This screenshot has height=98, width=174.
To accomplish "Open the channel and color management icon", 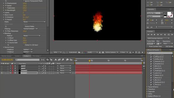I will [85, 52].
